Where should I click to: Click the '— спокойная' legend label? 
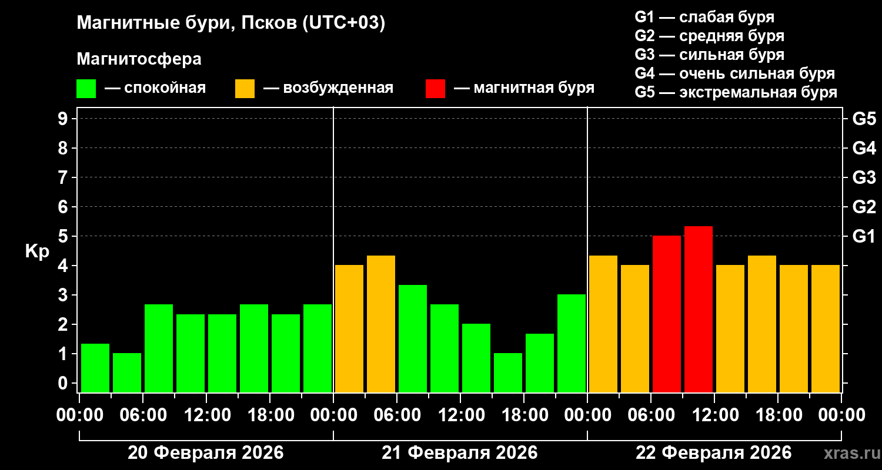click(155, 88)
